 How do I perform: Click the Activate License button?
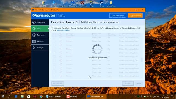(118, 15)
